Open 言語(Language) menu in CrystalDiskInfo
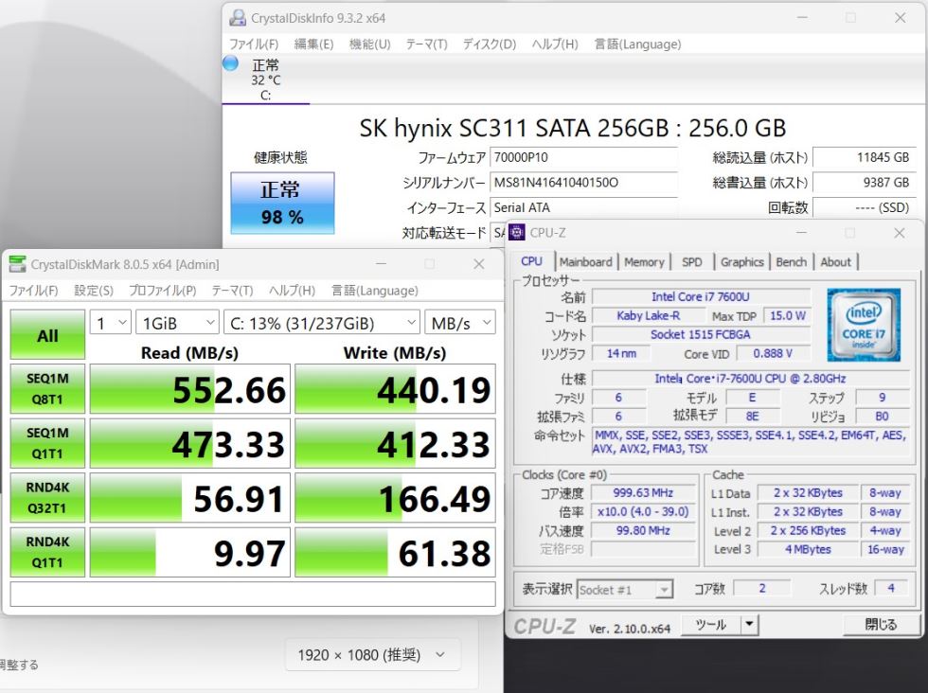928x693 pixels. [637, 44]
